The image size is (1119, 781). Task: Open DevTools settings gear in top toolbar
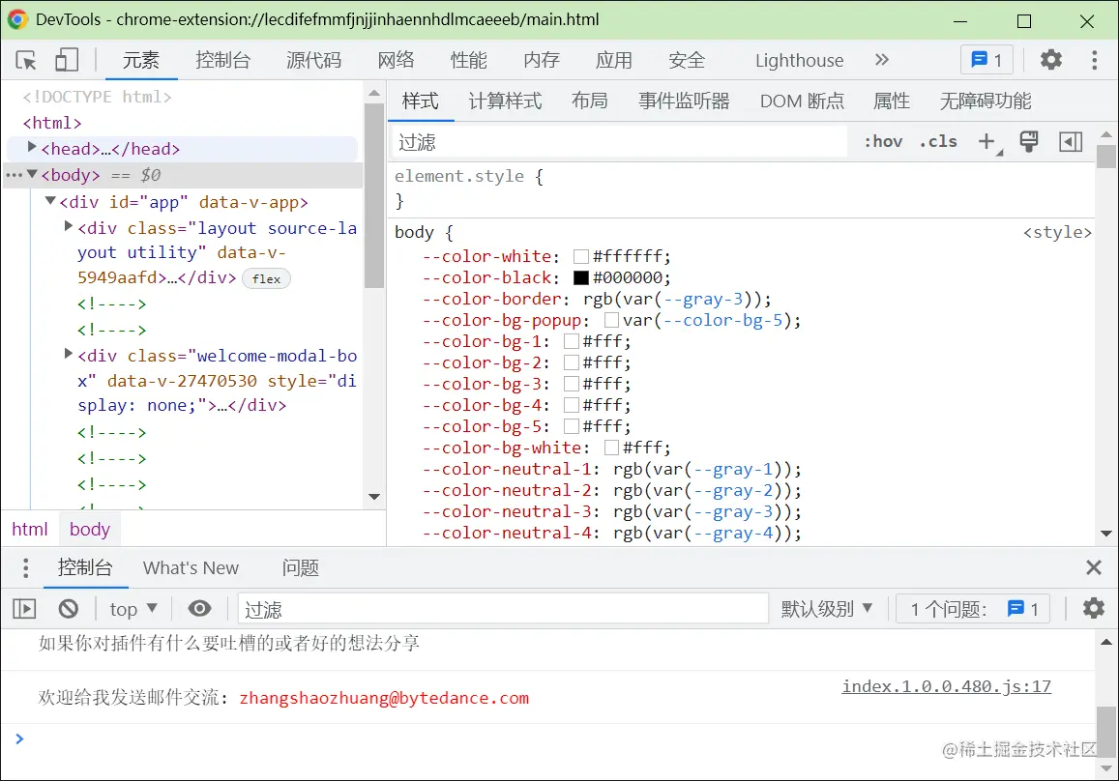coord(1051,59)
